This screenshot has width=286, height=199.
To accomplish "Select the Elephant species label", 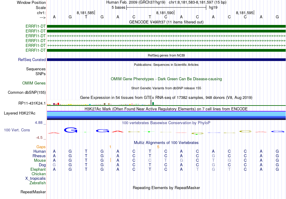I will click(38, 169).
